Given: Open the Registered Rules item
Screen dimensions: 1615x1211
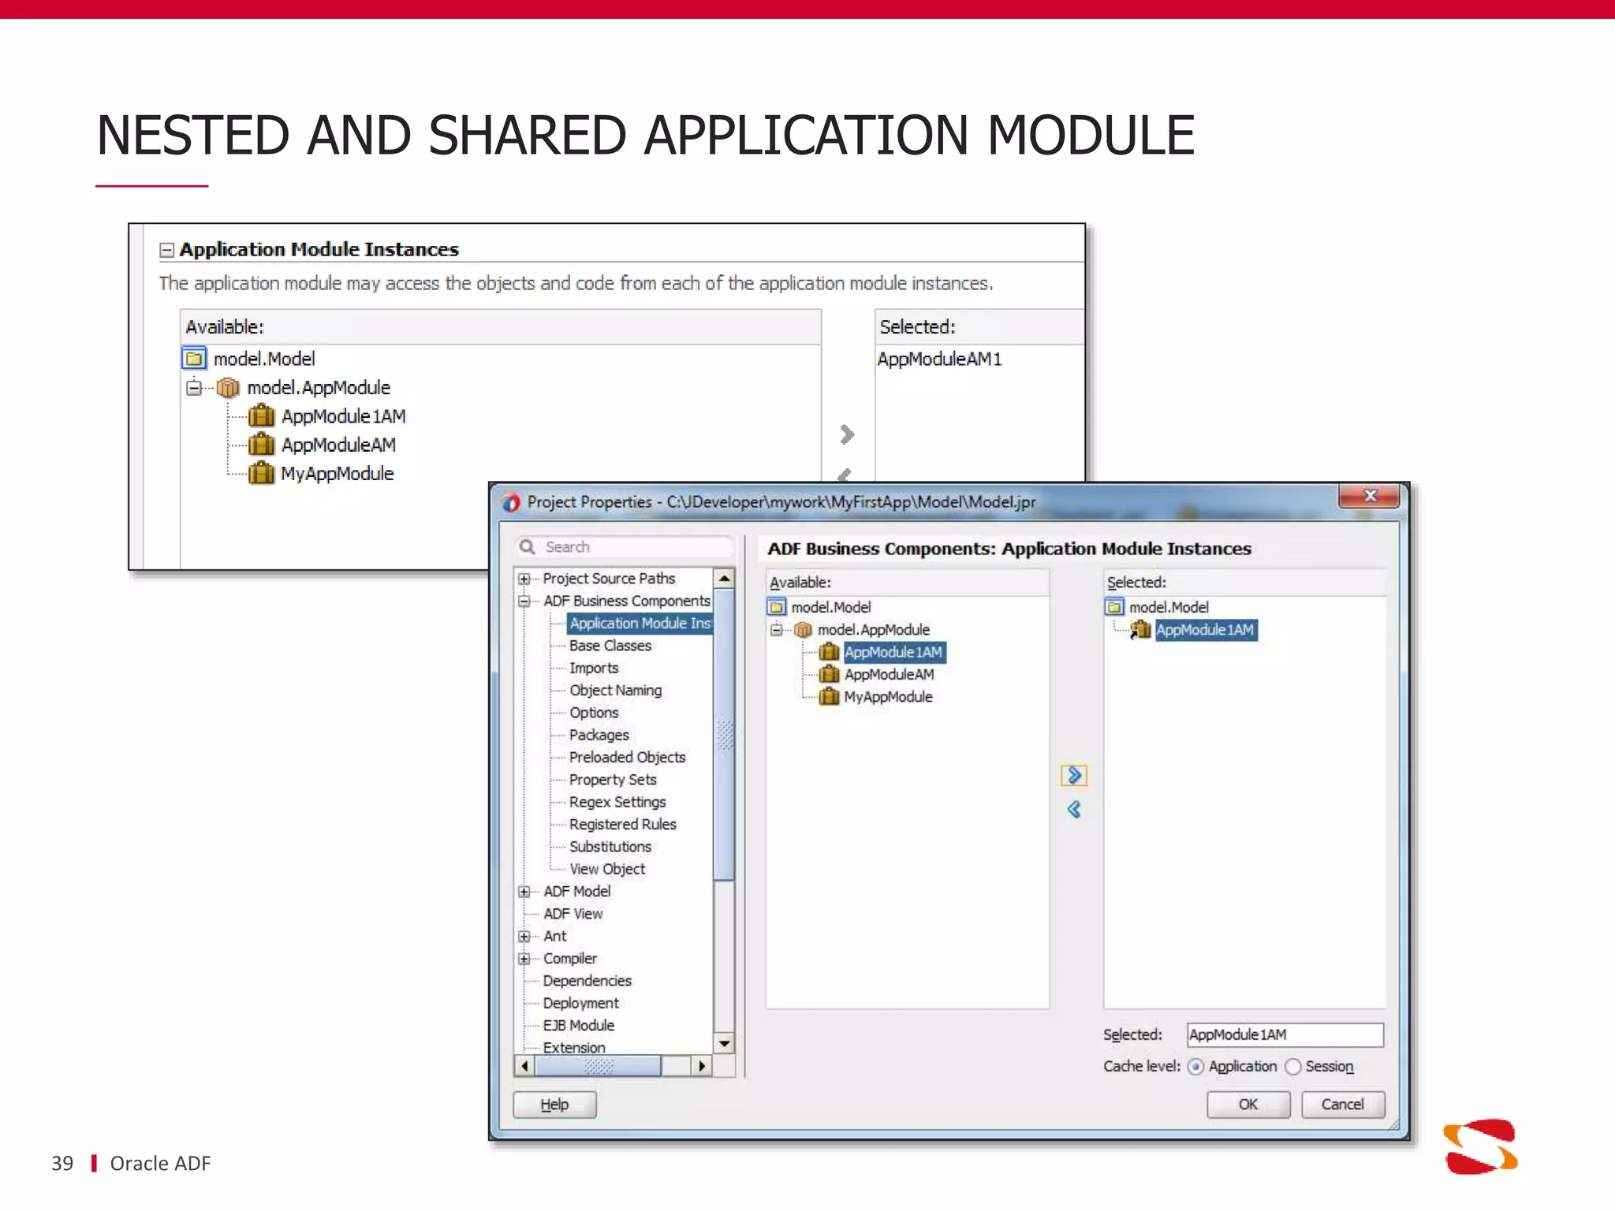Looking at the screenshot, I should [622, 825].
